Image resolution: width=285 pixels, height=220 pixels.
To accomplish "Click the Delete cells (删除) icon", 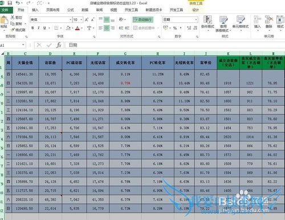I will coord(269,19).
